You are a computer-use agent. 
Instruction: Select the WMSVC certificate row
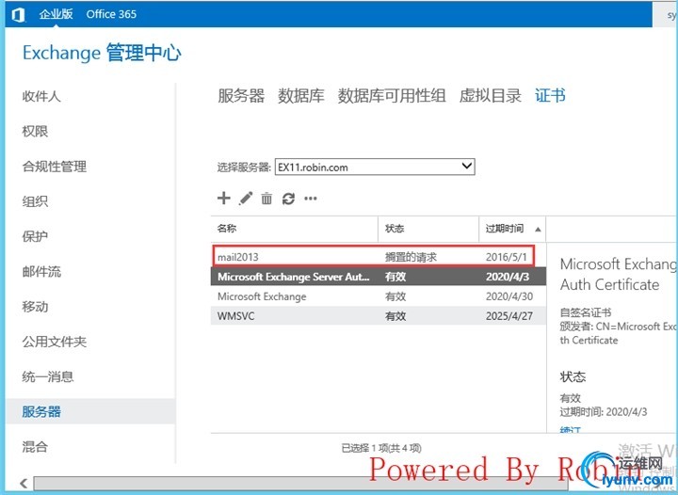(x=379, y=316)
